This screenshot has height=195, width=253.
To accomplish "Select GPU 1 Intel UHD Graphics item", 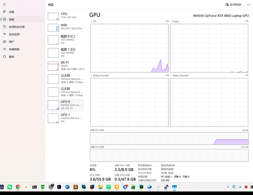I will (65, 118).
